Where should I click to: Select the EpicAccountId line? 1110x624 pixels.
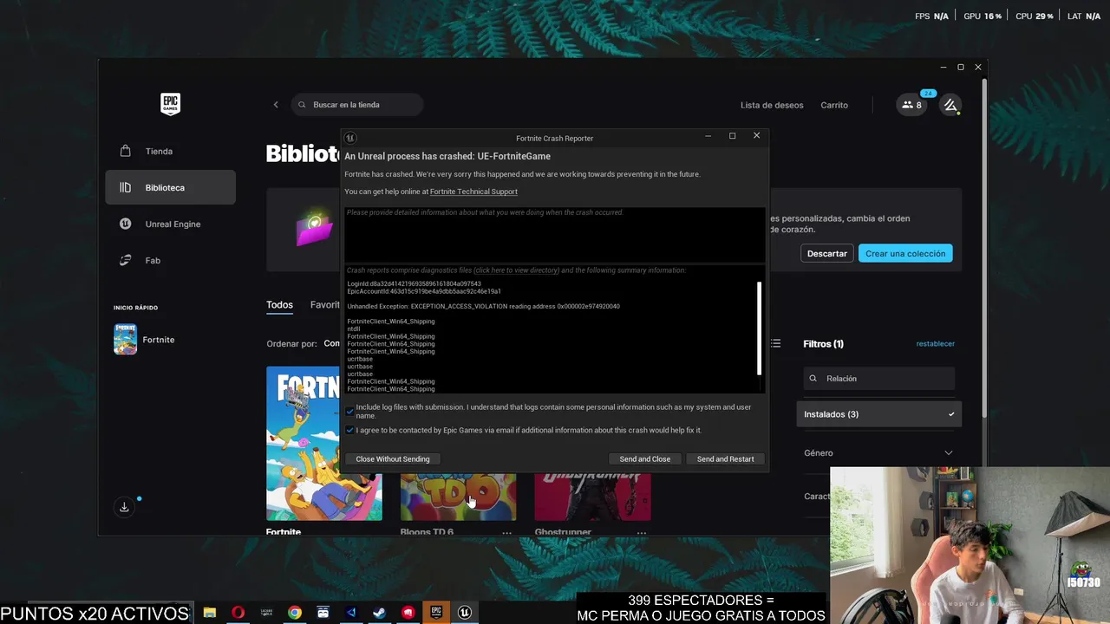(x=423, y=291)
